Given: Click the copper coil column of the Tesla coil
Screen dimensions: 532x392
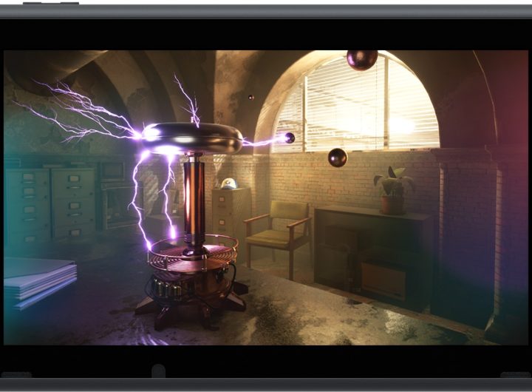Looking at the screenshot, I should (194, 200).
